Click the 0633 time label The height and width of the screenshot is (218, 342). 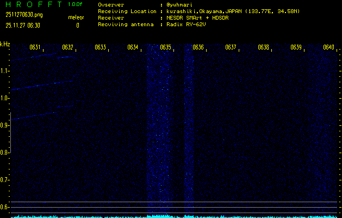click(100, 47)
